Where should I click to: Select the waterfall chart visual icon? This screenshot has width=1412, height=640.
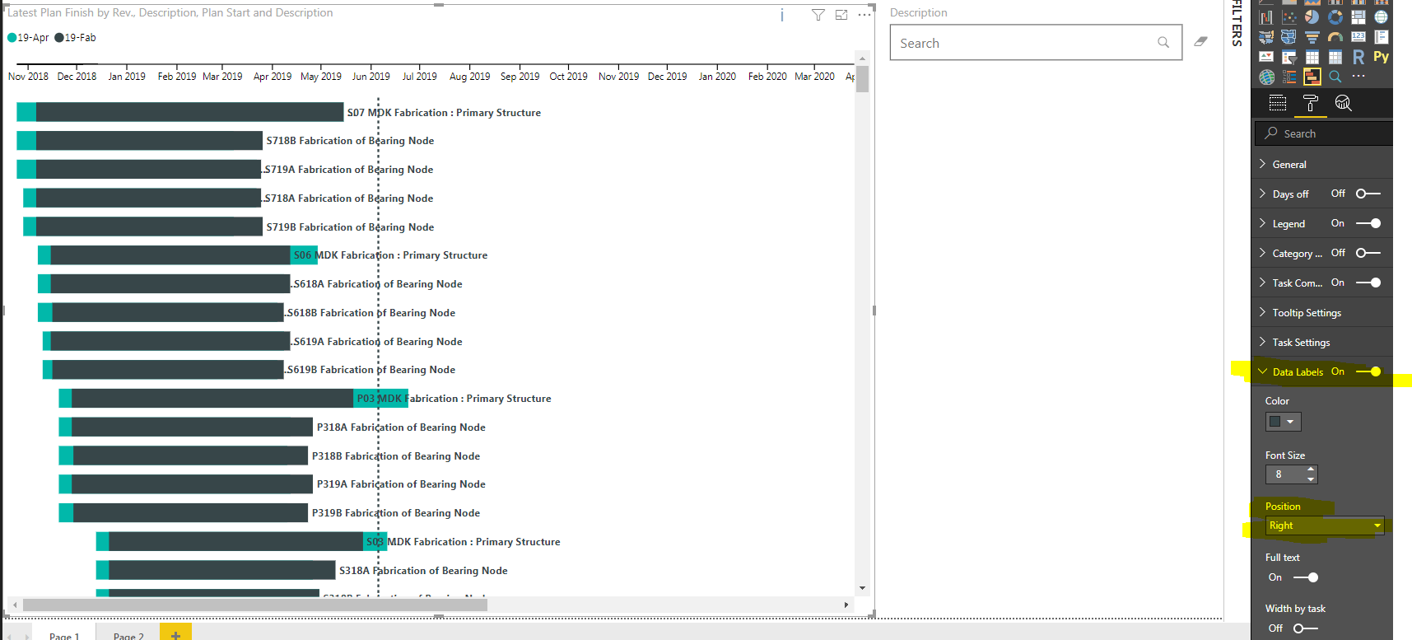coord(1266,17)
